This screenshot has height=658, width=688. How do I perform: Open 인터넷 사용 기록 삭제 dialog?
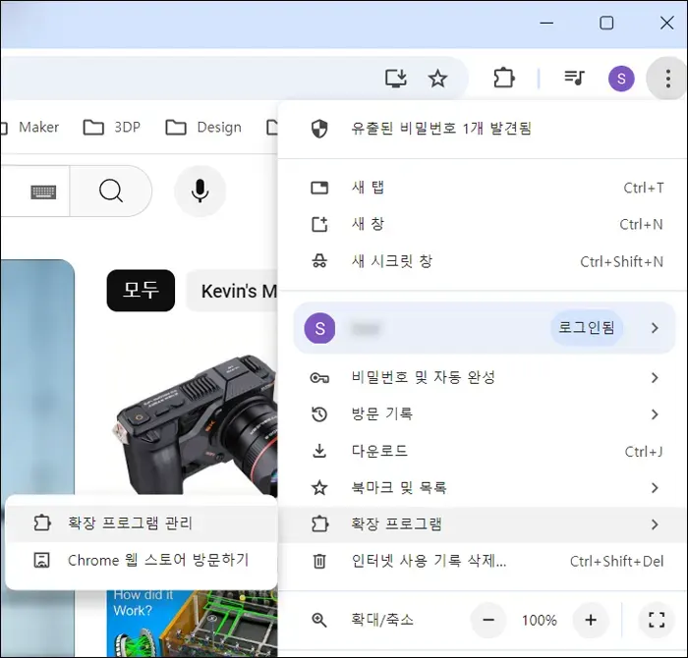click(483, 561)
